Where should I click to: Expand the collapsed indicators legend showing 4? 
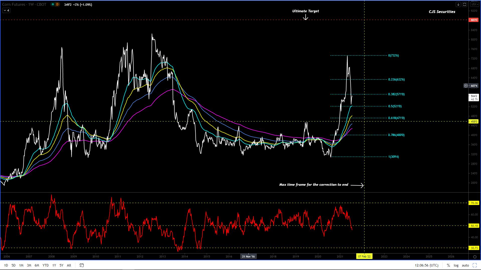[6, 10]
